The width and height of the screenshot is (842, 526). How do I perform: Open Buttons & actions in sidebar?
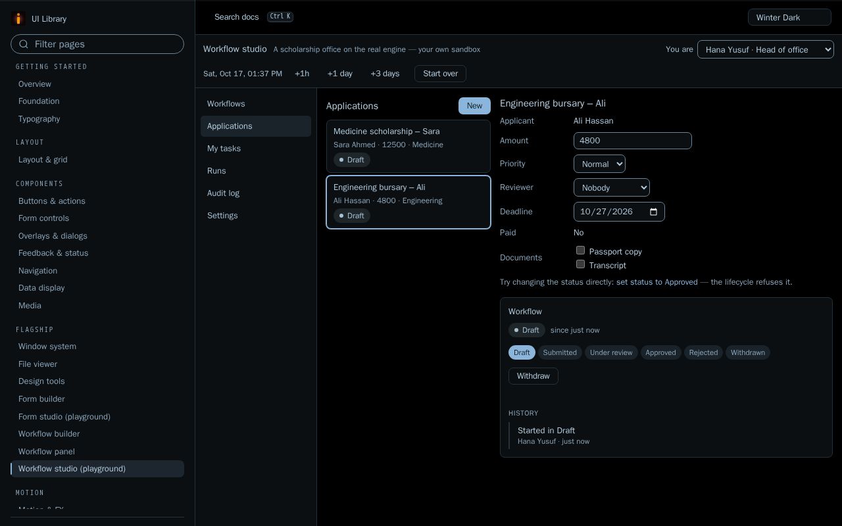97,201
